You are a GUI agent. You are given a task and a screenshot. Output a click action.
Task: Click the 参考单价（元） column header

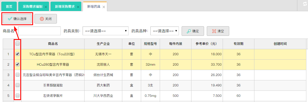pos(207,44)
